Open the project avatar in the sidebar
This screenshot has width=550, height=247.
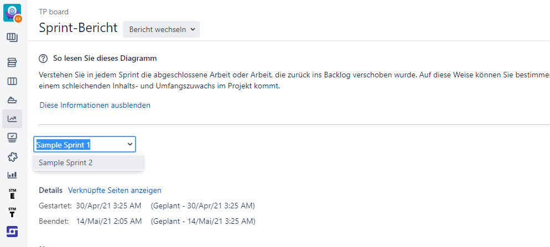tap(13, 13)
